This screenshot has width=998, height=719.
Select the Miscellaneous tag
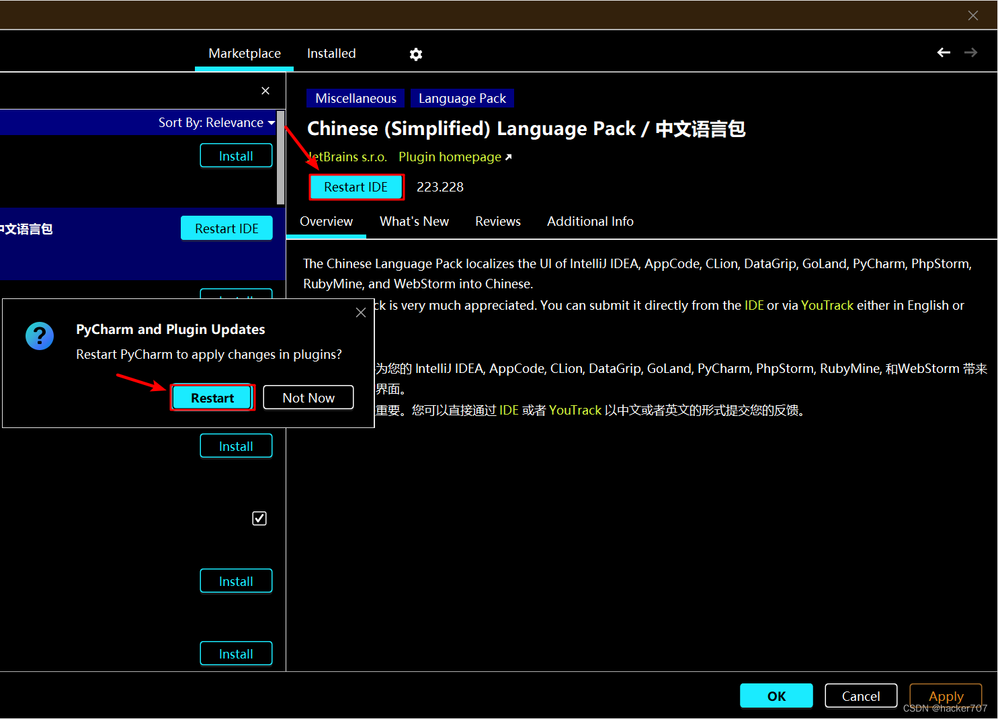click(356, 98)
